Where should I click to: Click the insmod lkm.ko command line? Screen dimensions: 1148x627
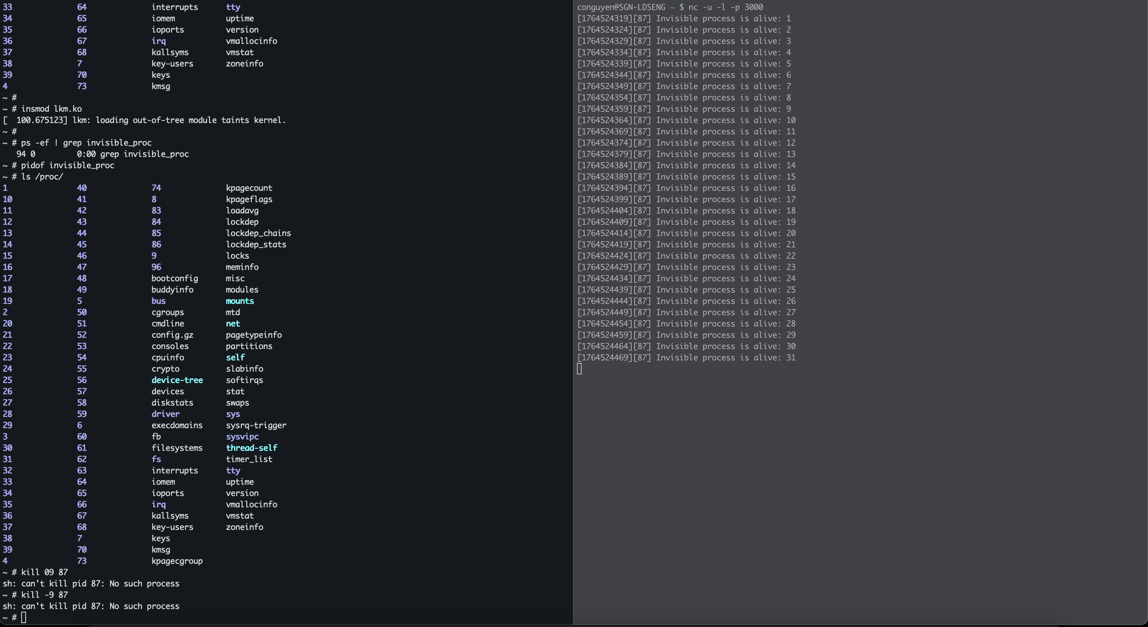pyautogui.click(x=51, y=109)
